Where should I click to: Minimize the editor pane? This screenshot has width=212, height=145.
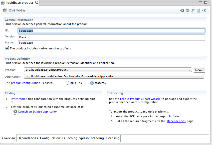(200, 2)
